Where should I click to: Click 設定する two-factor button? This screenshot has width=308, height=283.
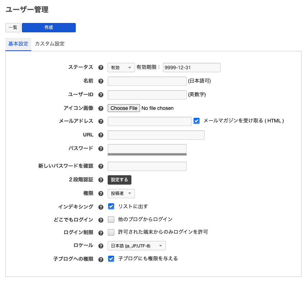[120, 180]
